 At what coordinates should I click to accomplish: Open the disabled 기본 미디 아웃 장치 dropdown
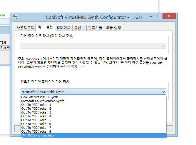tap(93, 46)
